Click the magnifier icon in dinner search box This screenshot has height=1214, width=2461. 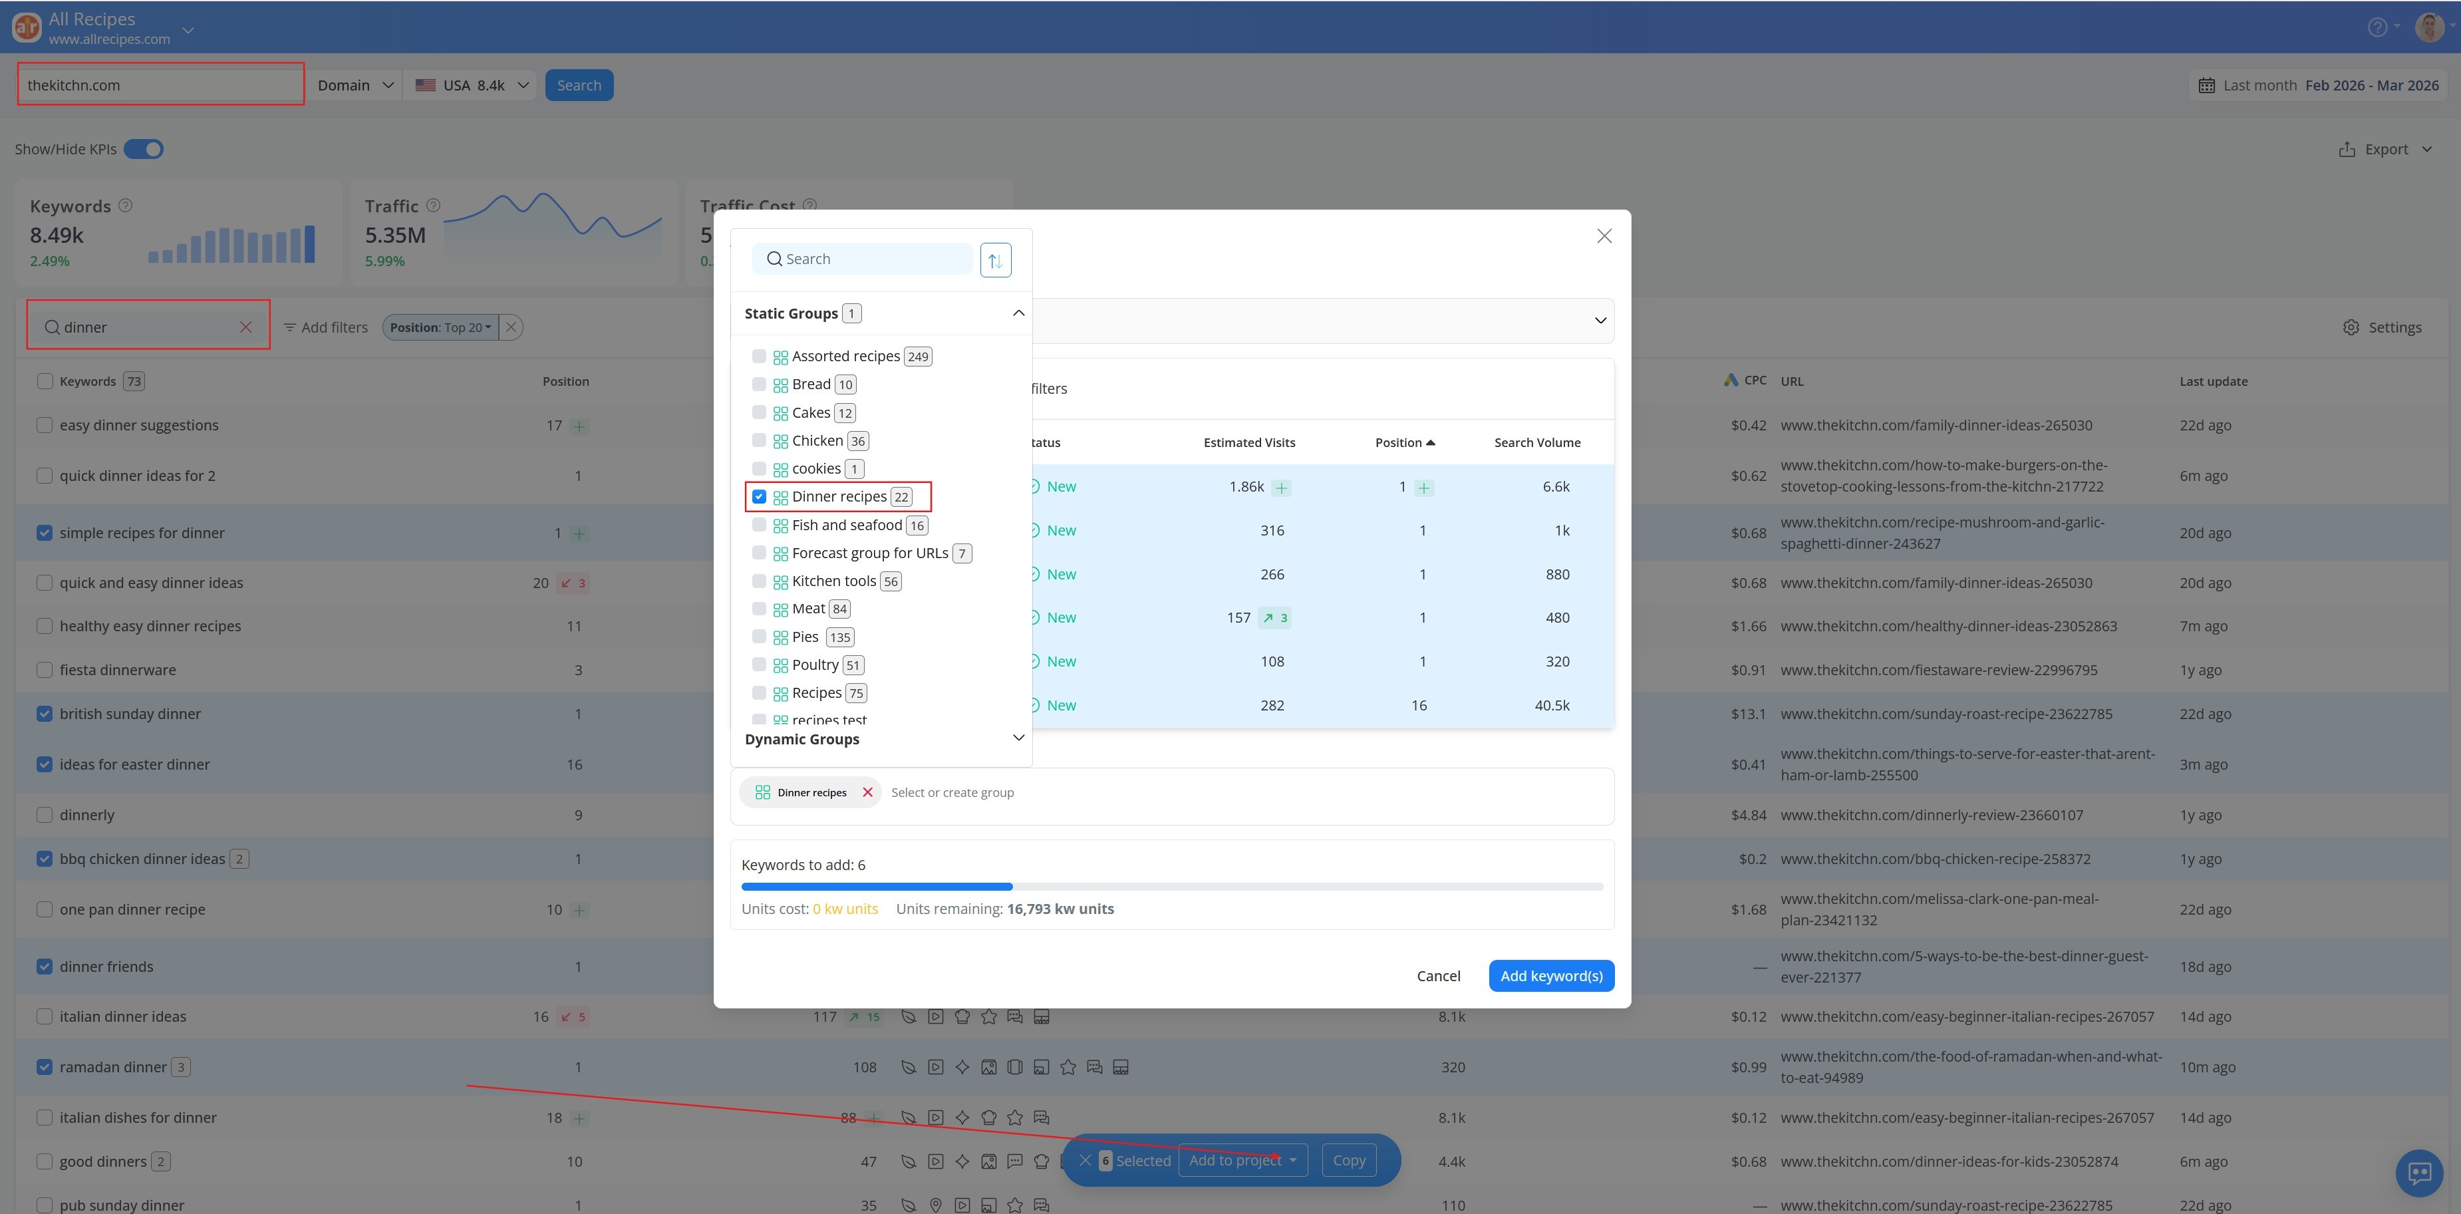click(x=52, y=327)
